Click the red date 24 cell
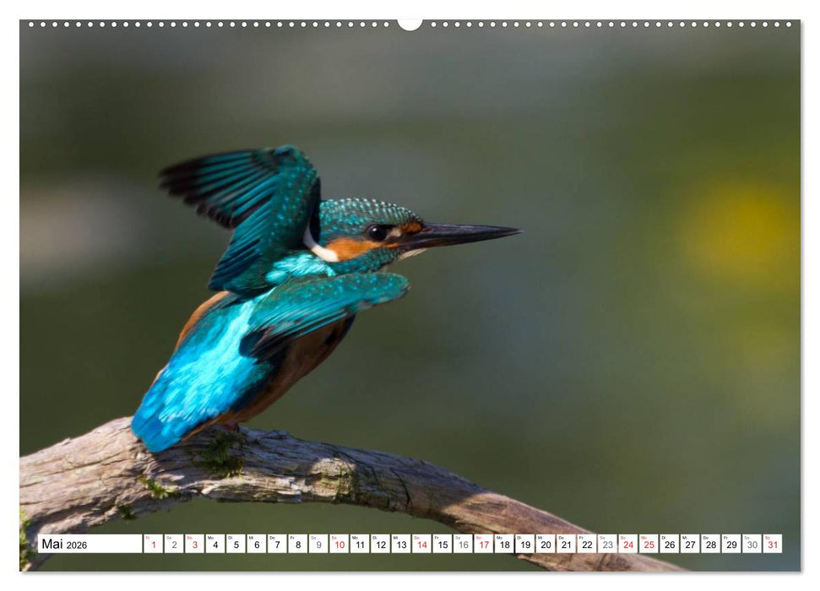 (629, 545)
